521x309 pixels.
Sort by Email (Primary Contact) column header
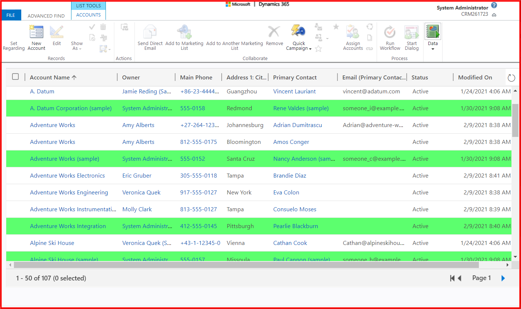click(374, 77)
